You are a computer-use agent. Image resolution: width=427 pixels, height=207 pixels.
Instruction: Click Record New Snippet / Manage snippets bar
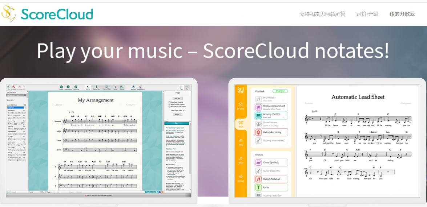click(98, 195)
